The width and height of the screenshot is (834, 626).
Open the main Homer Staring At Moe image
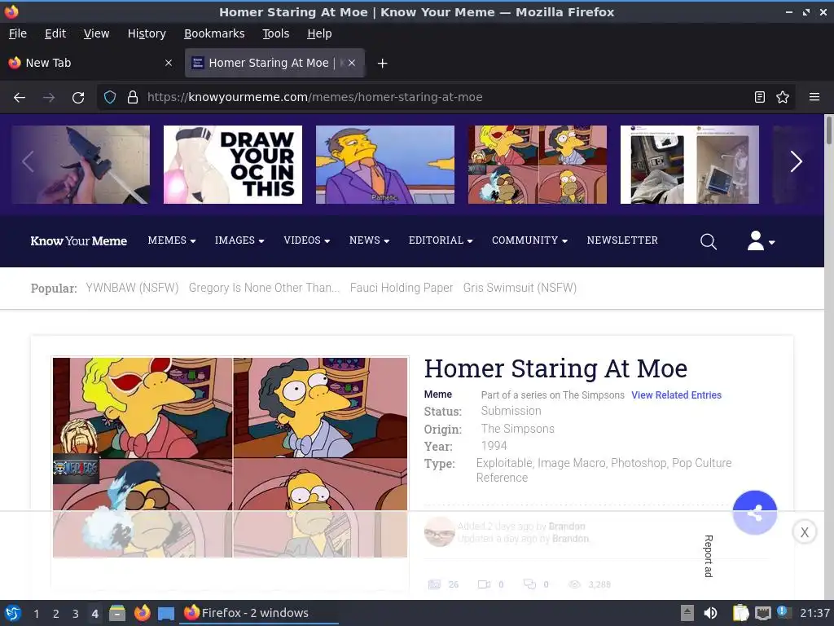click(230, 456)
